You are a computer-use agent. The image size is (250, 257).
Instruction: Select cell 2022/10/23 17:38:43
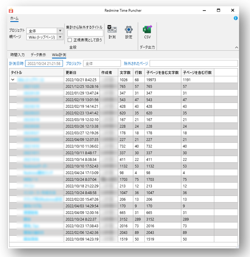pos(82,226)
